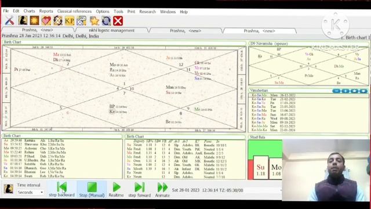Start Animate playback
371x209 pixels.
click(x=162, y=190)
